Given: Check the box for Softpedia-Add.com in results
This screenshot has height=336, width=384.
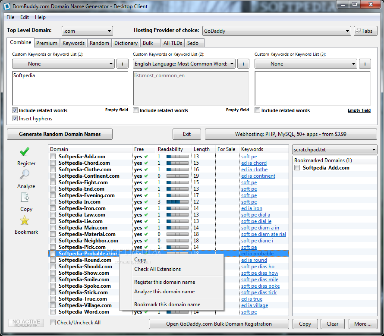Looking at the screenshot, I should click(x=53, y=157).
